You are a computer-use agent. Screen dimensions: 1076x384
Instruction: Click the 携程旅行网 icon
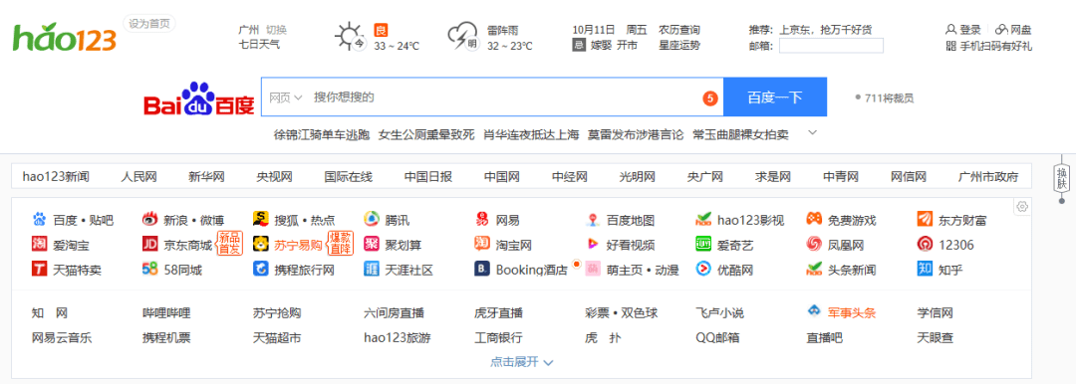pyautogui.click(x=260, y=269)
